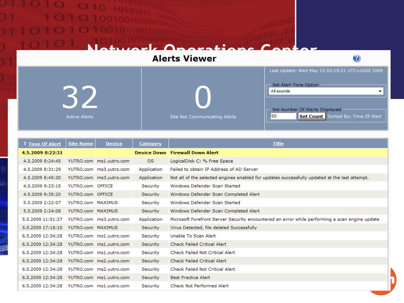Select Best Practice Alert title
The image size is (404, 303).
click(190, 277)
